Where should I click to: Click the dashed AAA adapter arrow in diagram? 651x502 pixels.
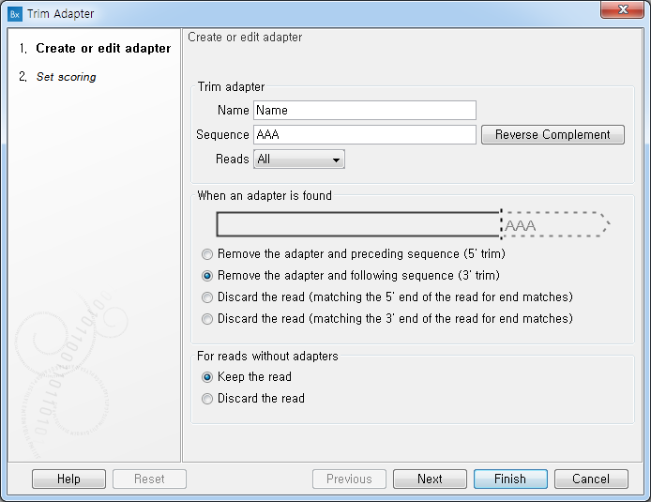pyautogui.click(x=555, y=224)
